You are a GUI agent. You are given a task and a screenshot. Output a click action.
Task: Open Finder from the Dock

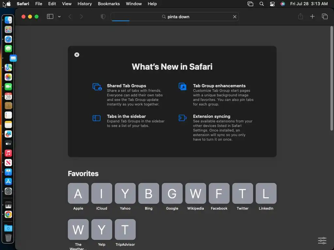coord(8,20)
